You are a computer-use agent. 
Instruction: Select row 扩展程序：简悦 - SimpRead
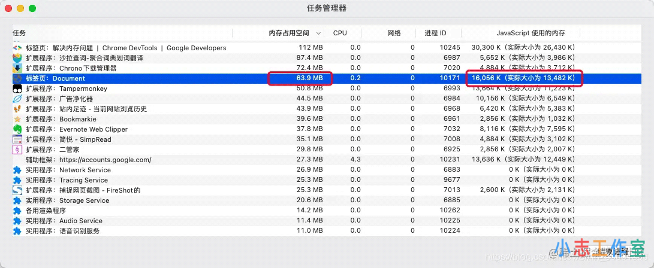327,139
